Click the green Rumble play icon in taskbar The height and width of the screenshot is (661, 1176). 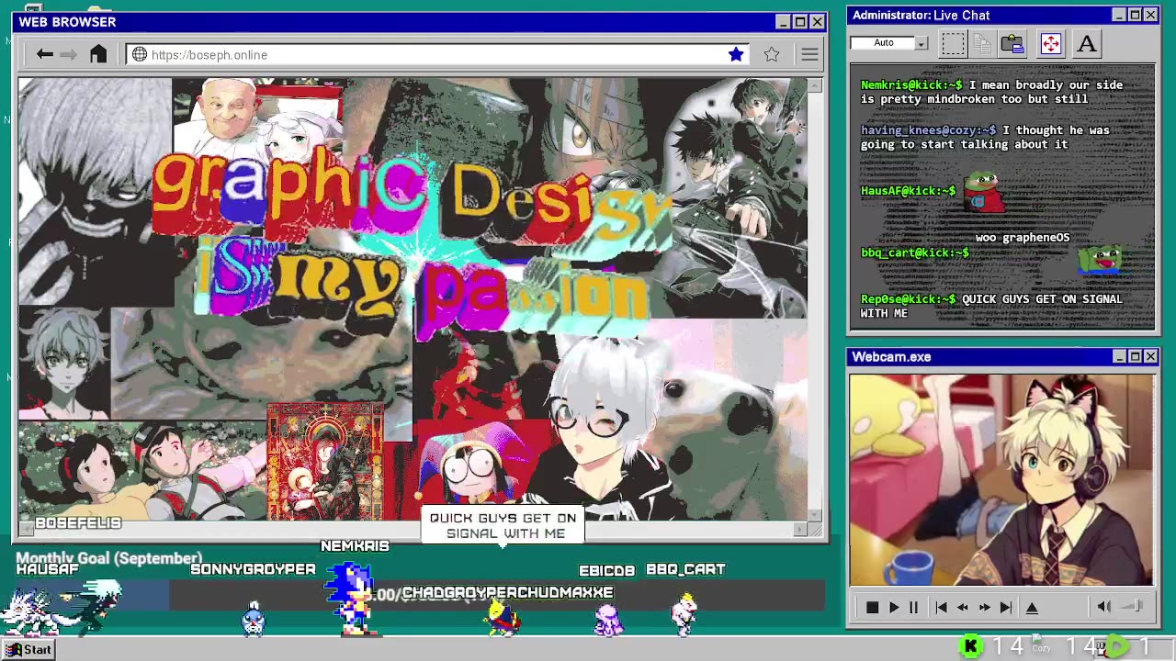click(1115, 646)
